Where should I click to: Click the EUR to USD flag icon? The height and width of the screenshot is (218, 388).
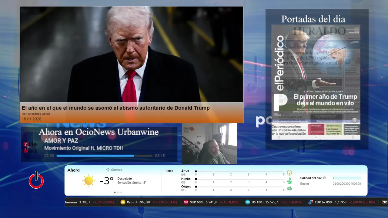pos(310,202)
